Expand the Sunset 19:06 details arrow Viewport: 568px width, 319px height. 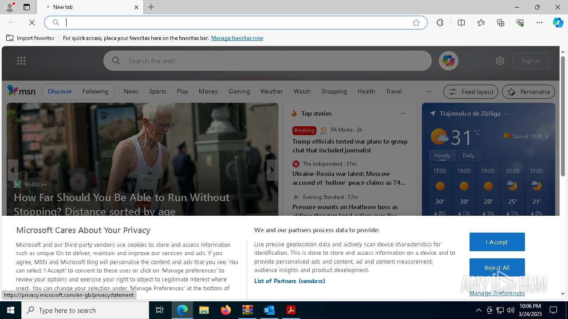point(546,136)
